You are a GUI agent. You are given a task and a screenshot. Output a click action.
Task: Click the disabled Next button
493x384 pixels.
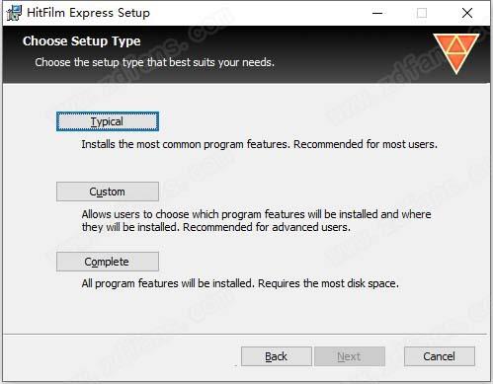[x=350, y=356]
